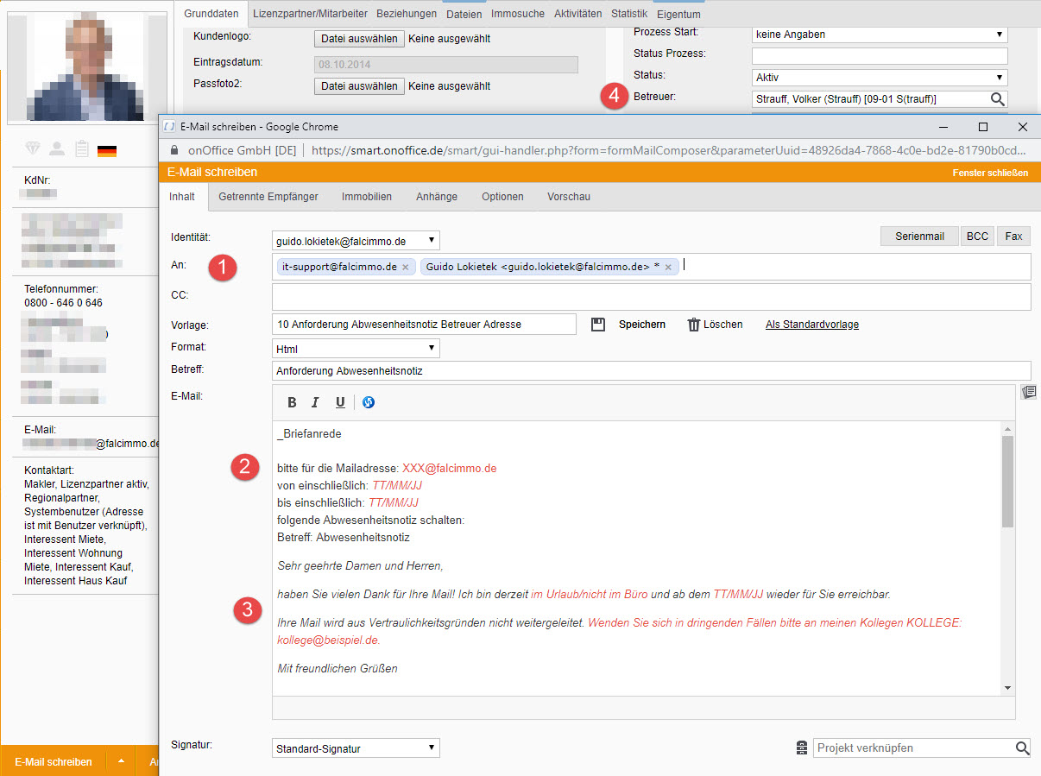Click the floppy disk save template icon
Screen dimensions: 1041x776
coord(598,325)
